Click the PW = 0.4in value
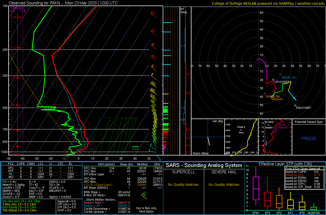 click(x=10, y=182)
